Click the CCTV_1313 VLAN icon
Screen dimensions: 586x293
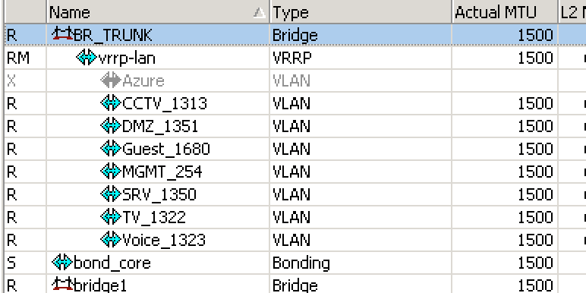(x=111, y=103)
